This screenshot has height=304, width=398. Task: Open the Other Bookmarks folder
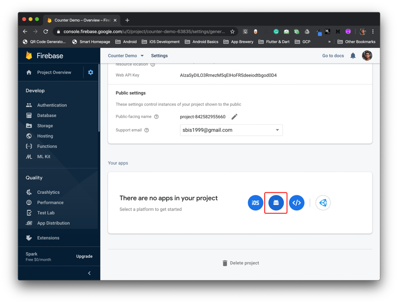click(x=356, y=42)
